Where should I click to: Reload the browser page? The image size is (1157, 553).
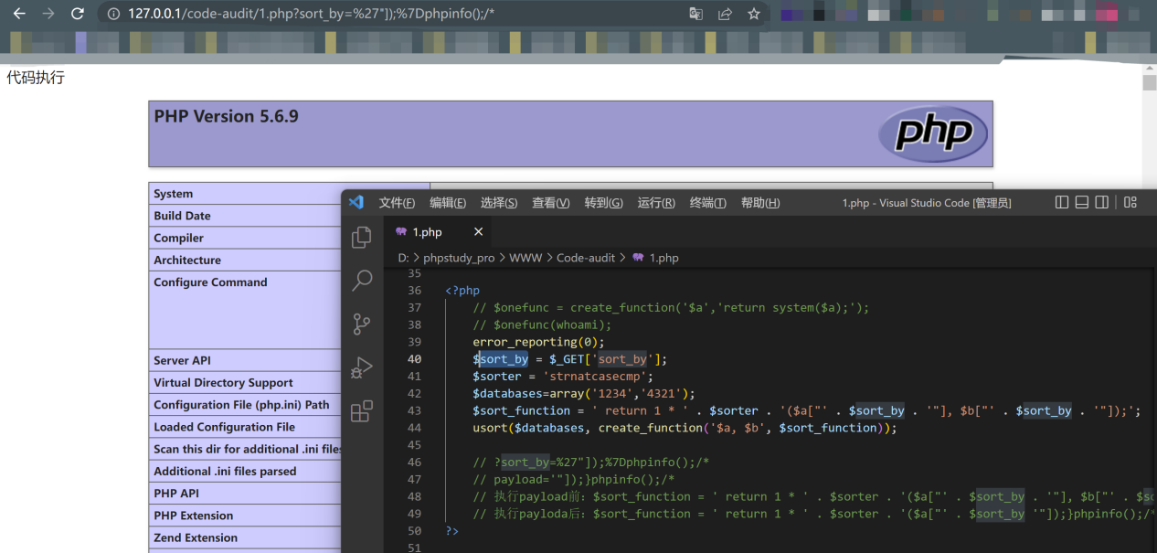point(78,14)
